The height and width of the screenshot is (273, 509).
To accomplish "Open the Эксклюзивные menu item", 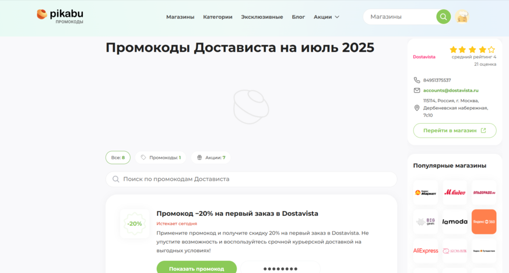I will 262,17.
